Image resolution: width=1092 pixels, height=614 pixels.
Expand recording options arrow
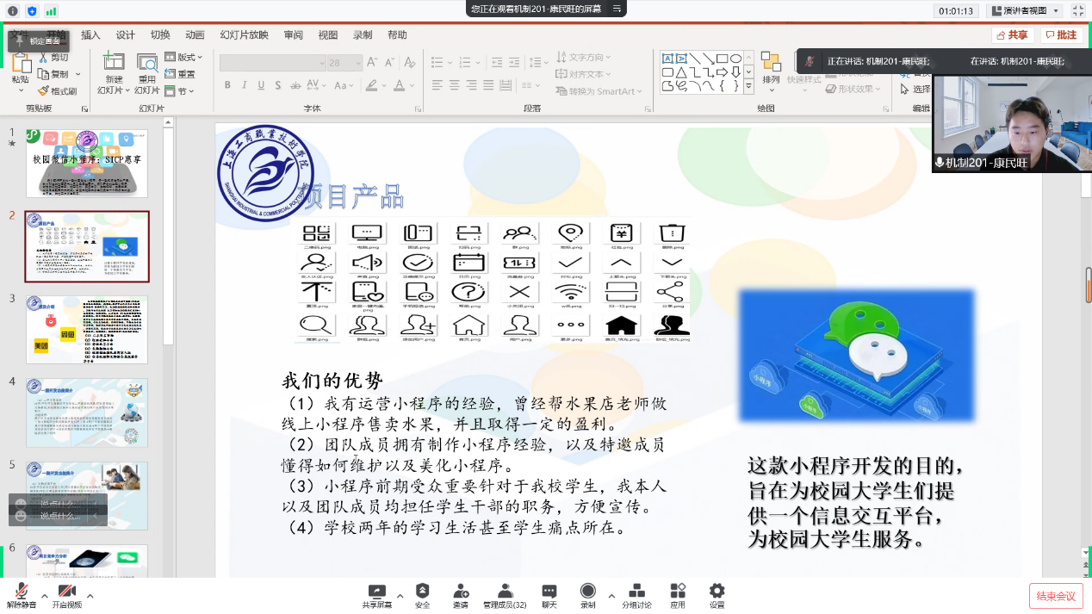pyautogui.click(x=611, y=595)
